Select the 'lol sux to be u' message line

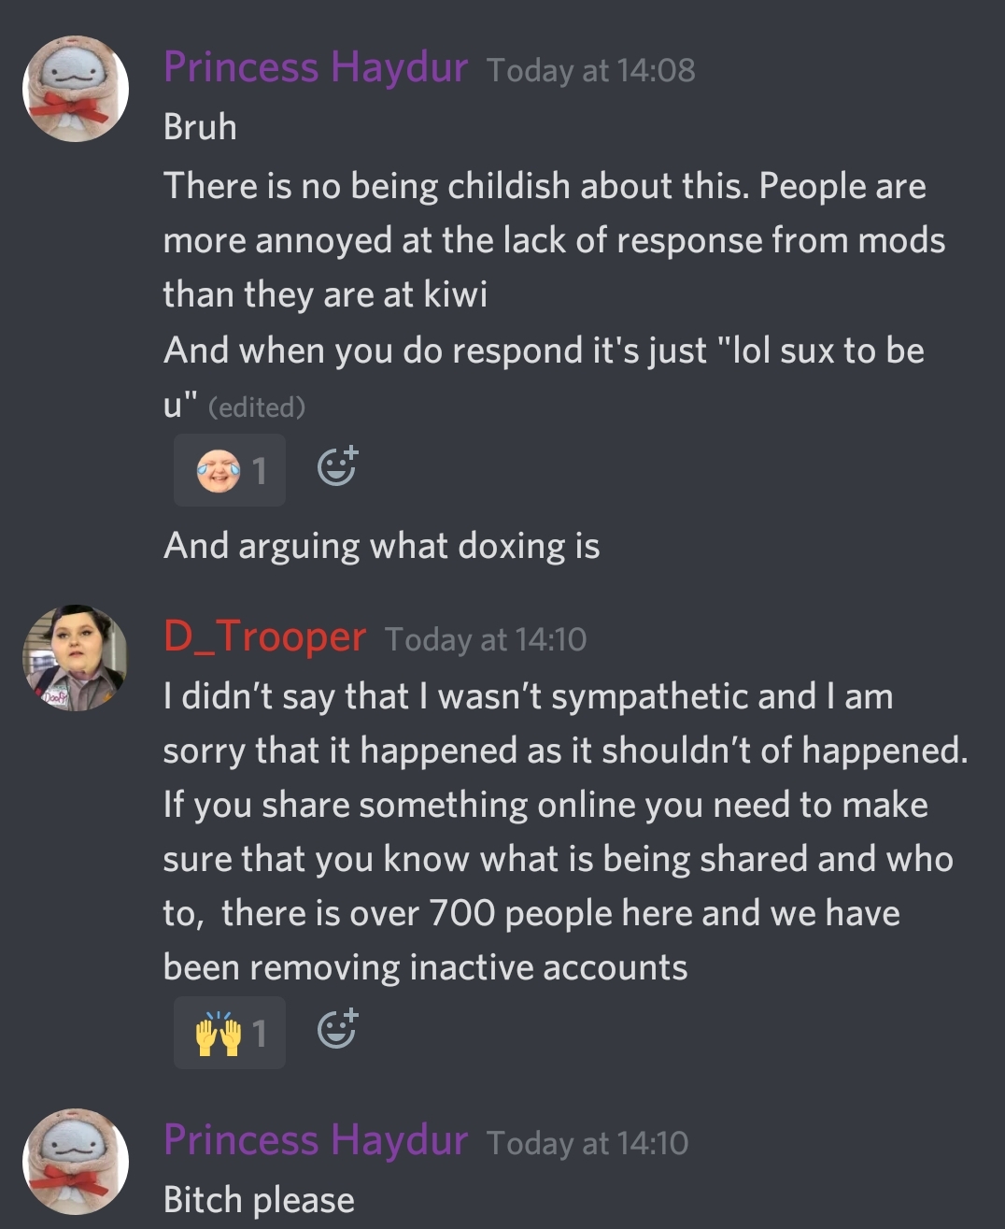(x=544, y=379)
